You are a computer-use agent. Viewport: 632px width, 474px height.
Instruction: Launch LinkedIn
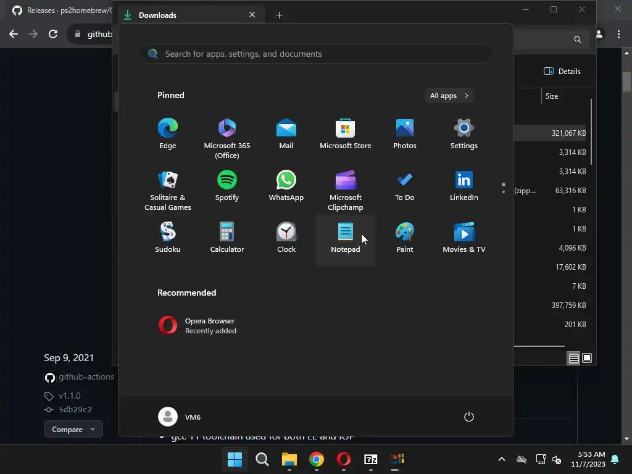click(x=464, y=186)
